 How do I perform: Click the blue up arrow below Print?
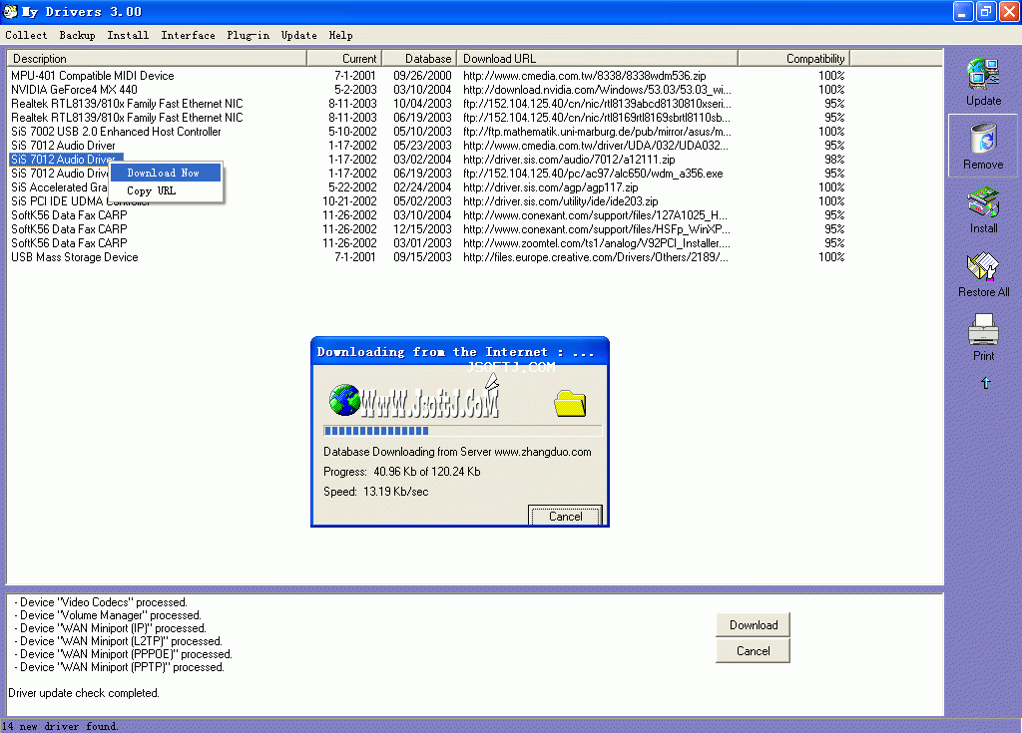click(985, 383)
